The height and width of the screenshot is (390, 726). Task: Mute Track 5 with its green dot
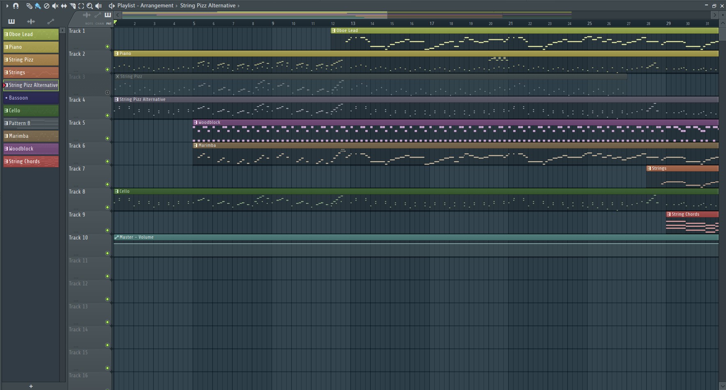click(x=108, y=139)
